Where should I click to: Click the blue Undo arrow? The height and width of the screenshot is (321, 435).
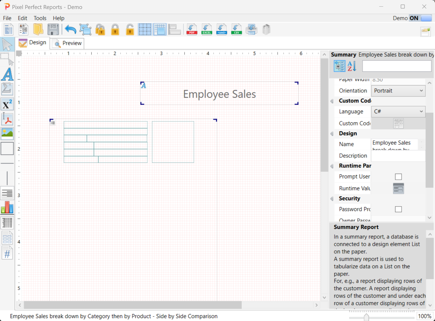click(70, 29)
